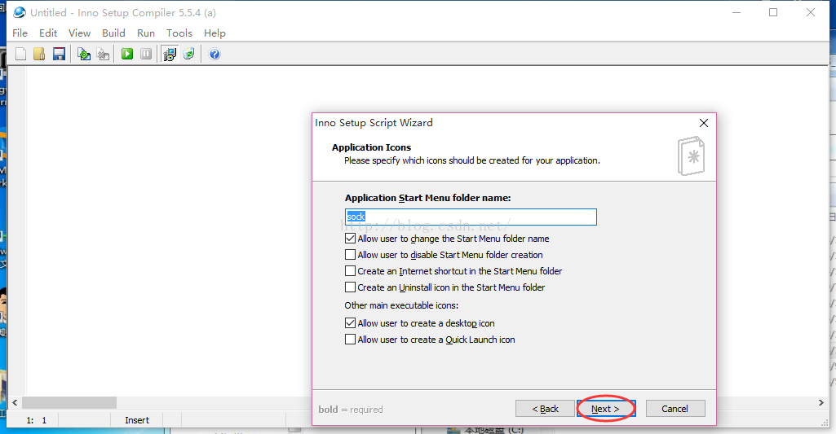The image size is (836, 434).
Task: Click the Pause toolbar icon
Action: click(146, 54)
